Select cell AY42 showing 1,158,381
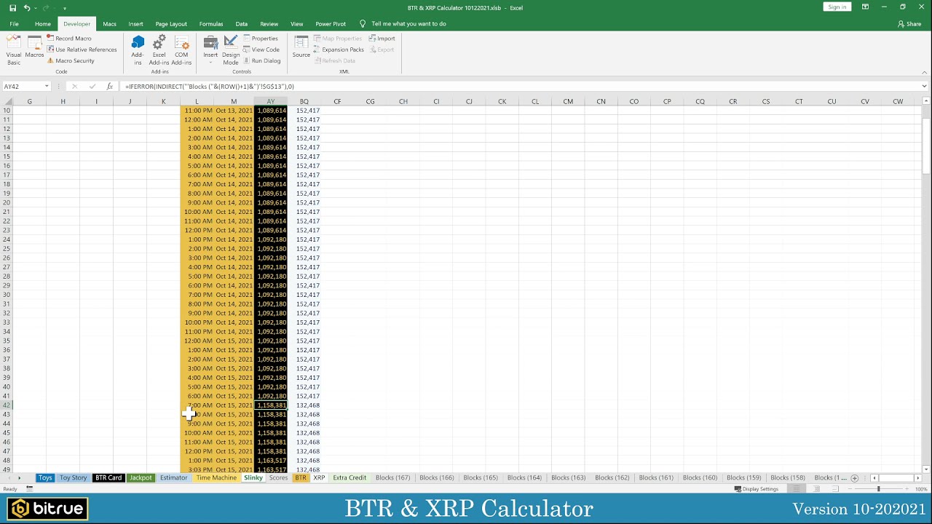Viewport: 932px width, 524px height. (271, 405)
